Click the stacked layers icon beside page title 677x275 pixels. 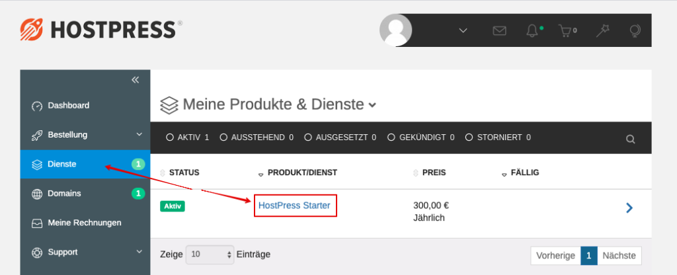(169, 105)
